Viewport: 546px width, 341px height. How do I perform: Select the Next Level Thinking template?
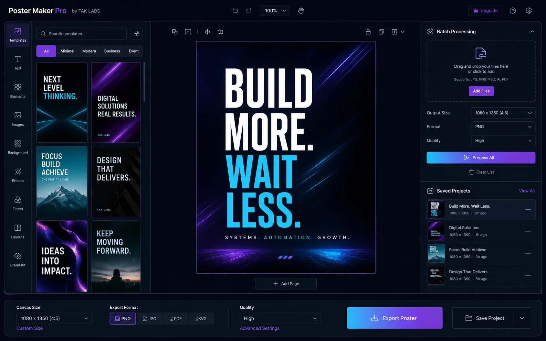[62, 102]
